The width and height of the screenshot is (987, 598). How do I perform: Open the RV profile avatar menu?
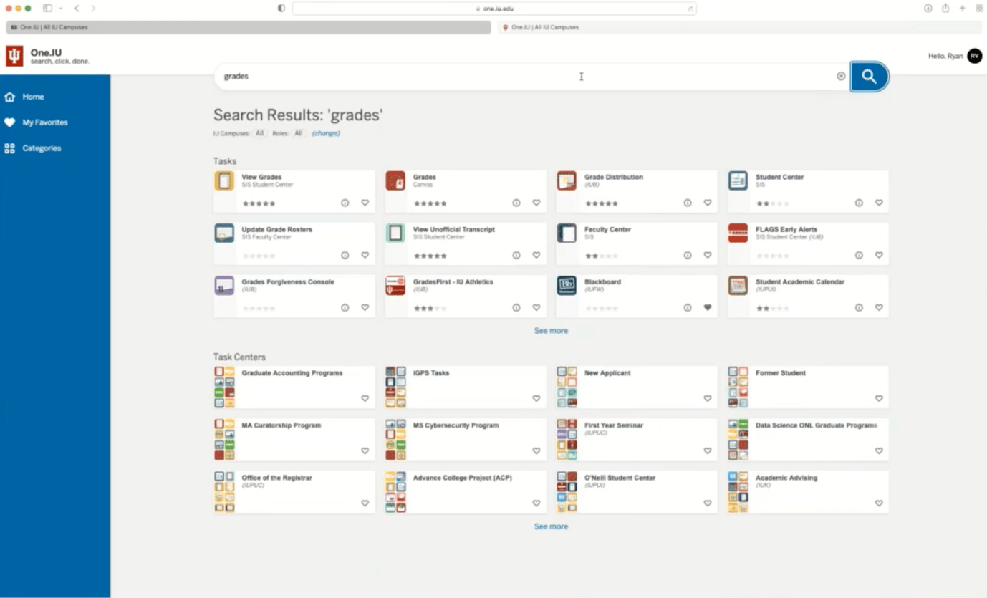[974, 55]
